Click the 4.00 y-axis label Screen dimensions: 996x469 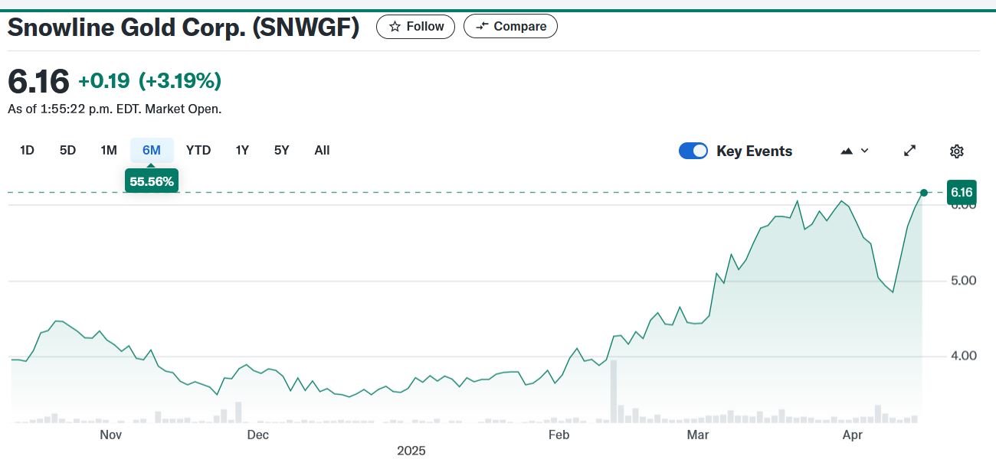click(x=963, y=355)
